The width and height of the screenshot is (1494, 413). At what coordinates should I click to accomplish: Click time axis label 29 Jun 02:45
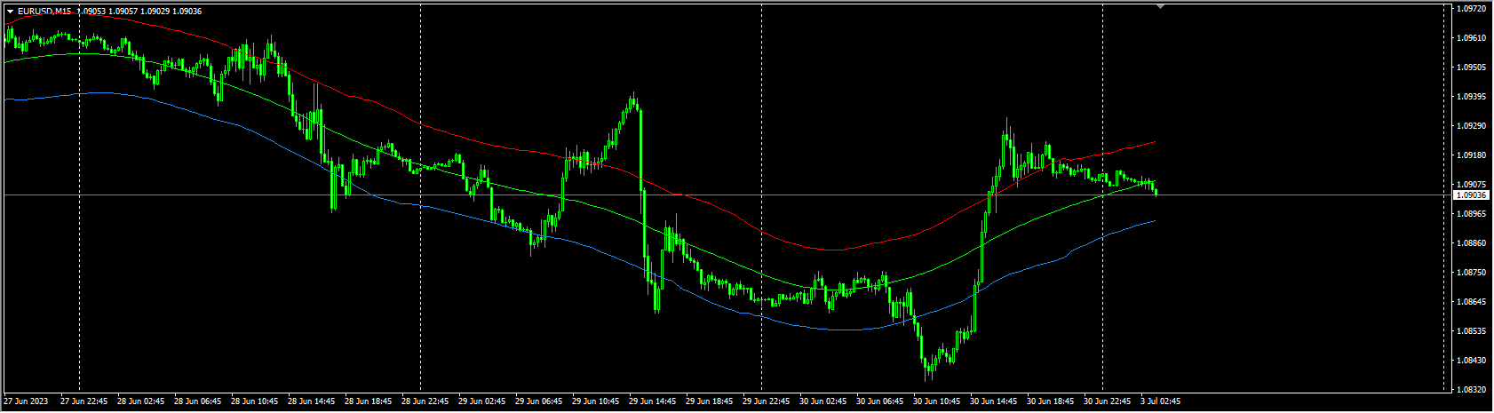pos(482,401)
